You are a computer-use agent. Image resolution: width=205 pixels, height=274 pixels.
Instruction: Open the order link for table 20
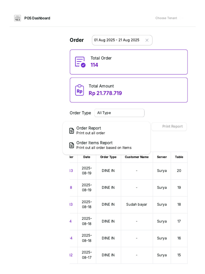click(71, 171)
